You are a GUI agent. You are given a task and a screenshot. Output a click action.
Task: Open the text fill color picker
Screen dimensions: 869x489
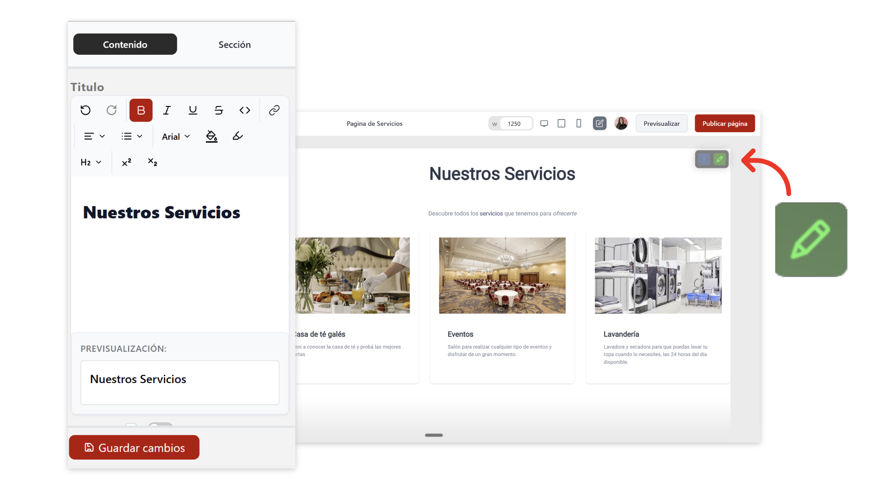(211, 136)
